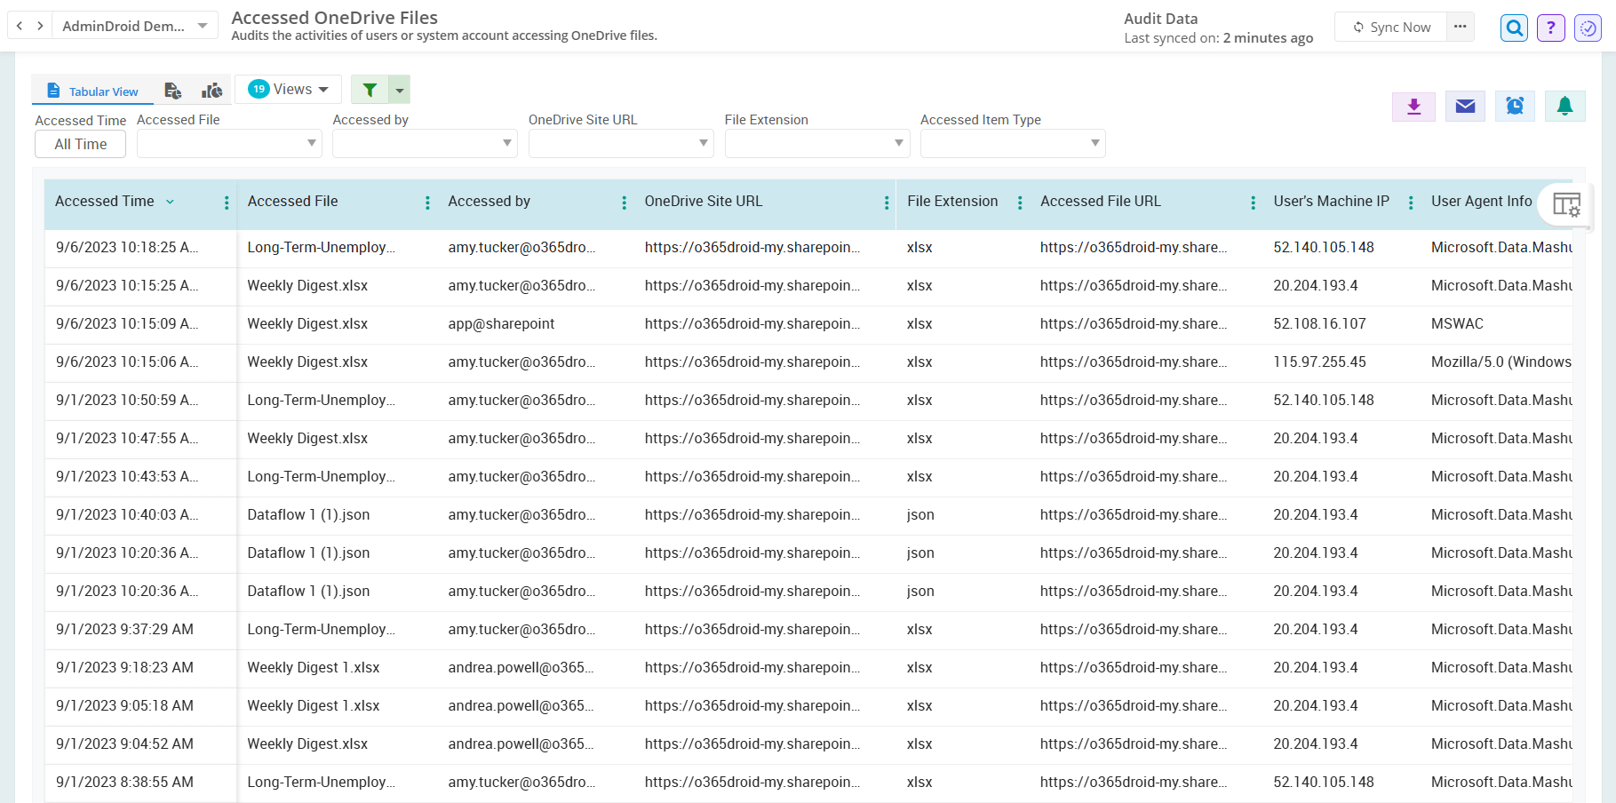Click the download report icon
The image size is (1616, 803).
click(x=1413, y=106)
